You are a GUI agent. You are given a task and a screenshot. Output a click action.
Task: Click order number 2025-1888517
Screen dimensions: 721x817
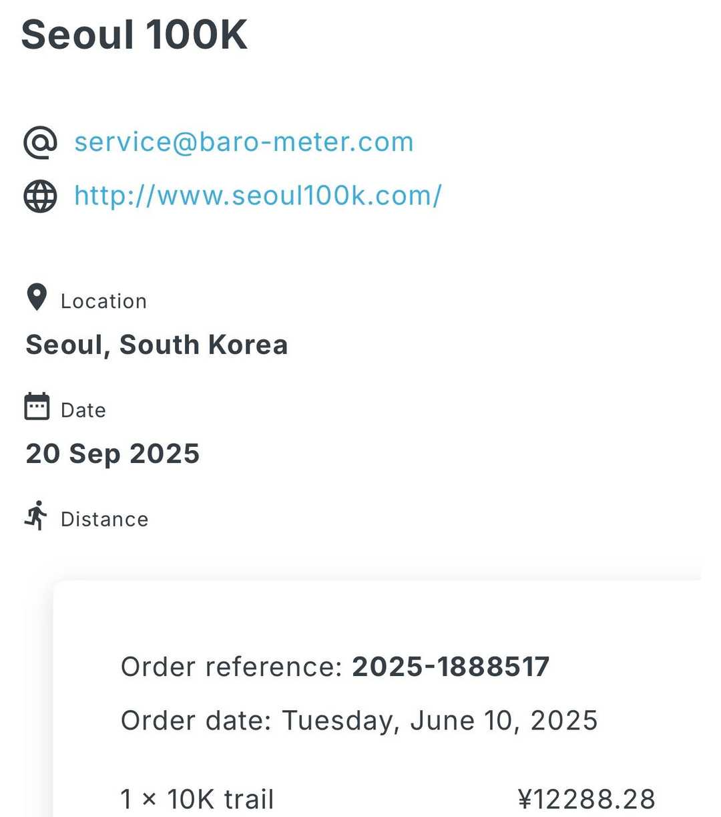[450, 667]
